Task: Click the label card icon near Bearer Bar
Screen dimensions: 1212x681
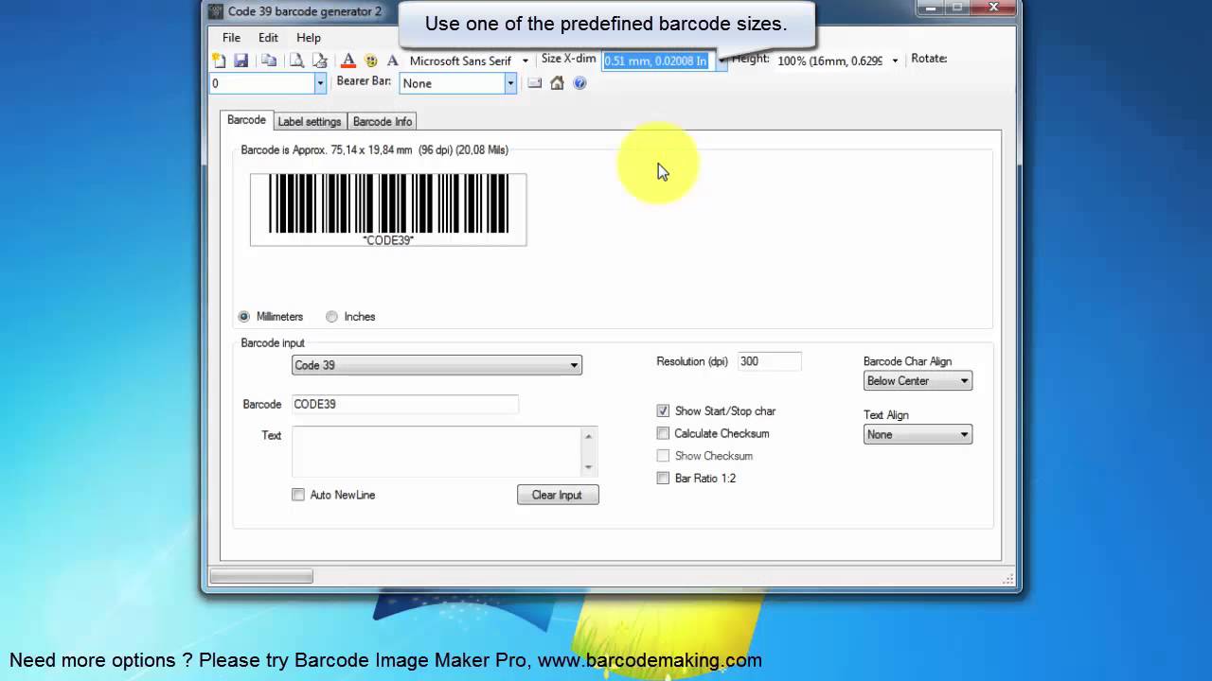Action: (x=534, y=83)
